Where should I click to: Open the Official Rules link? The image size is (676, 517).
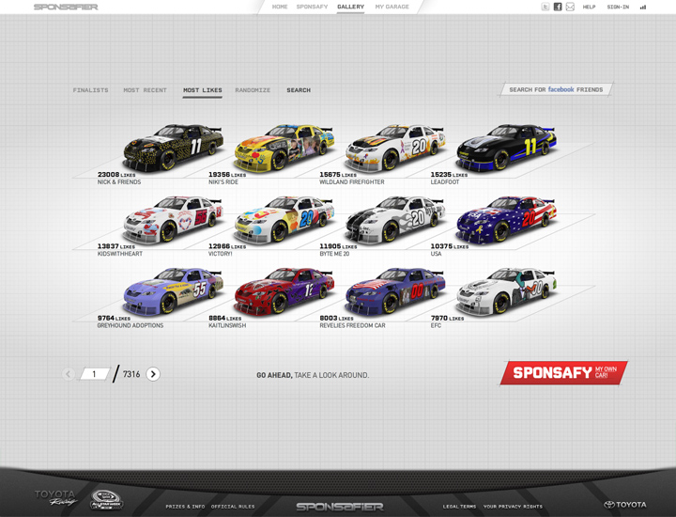click(233, 507)
